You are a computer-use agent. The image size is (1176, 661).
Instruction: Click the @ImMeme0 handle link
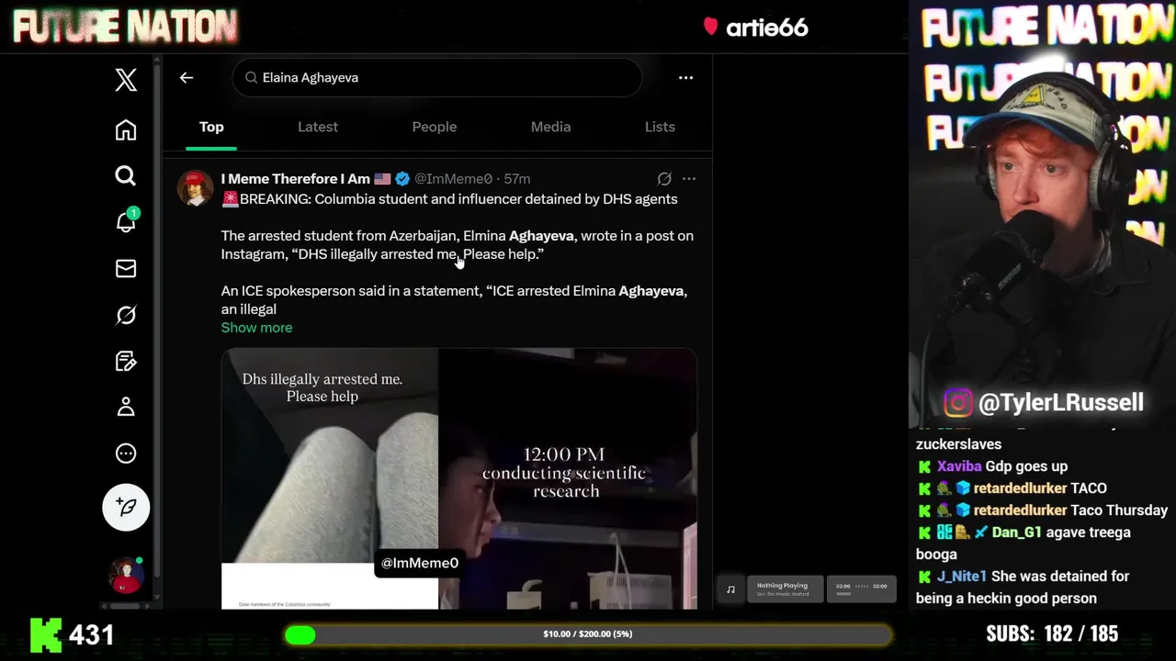[453, 179]
